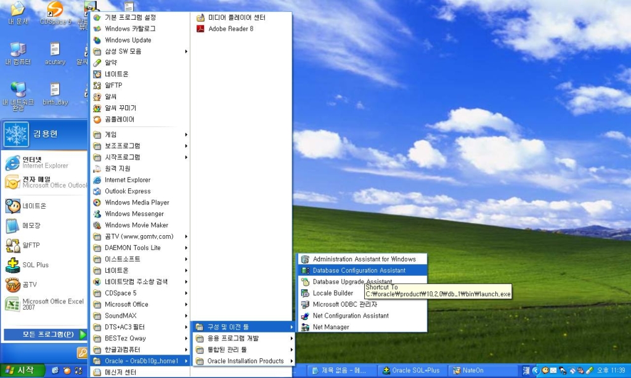Open 기본 프로그램 설정 entry

[139, 18]
